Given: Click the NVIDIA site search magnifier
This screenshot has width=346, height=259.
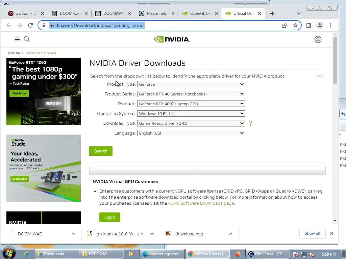Looking at the screenshot, I should (27, 39).
